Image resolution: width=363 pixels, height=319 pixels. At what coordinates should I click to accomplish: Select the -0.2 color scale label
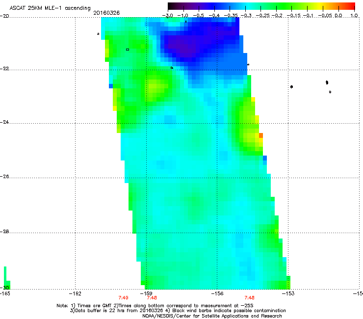tap(277, 16)
